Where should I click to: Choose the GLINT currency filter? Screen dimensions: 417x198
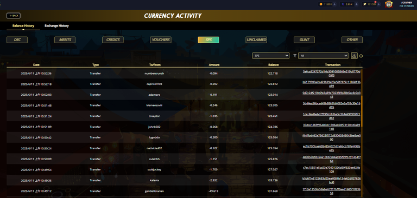coord(304,39)
